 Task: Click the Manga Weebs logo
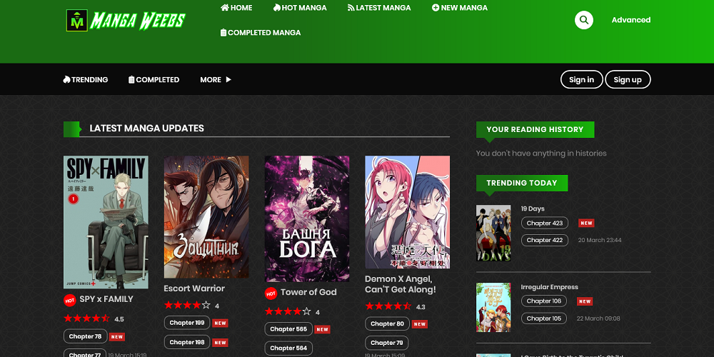click(x=125, y=20)
